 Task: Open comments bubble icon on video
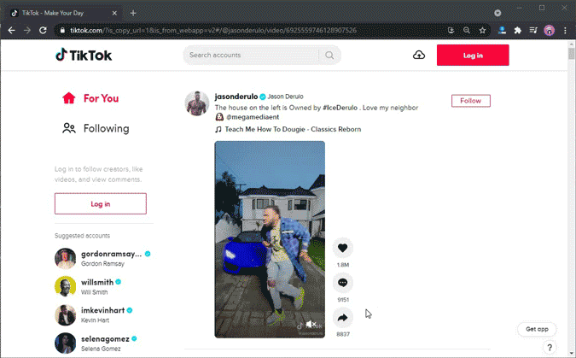(x=343, y=283)
